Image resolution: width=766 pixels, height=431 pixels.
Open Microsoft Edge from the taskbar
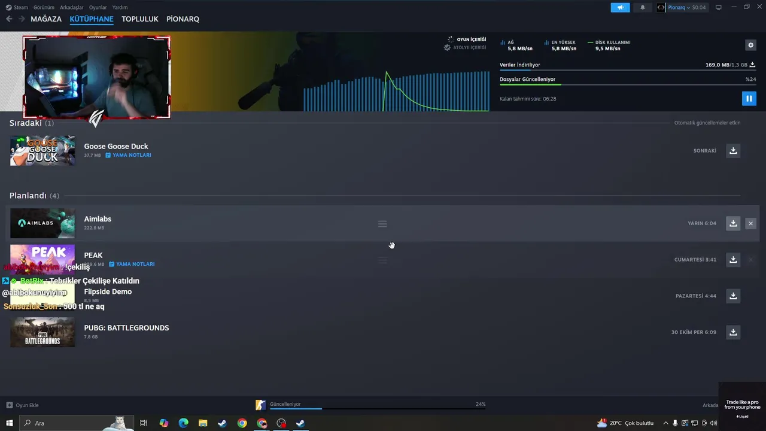pos(184,423)
